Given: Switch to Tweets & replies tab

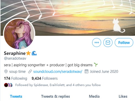Looking at the screenshot, I should coord(56,96).
